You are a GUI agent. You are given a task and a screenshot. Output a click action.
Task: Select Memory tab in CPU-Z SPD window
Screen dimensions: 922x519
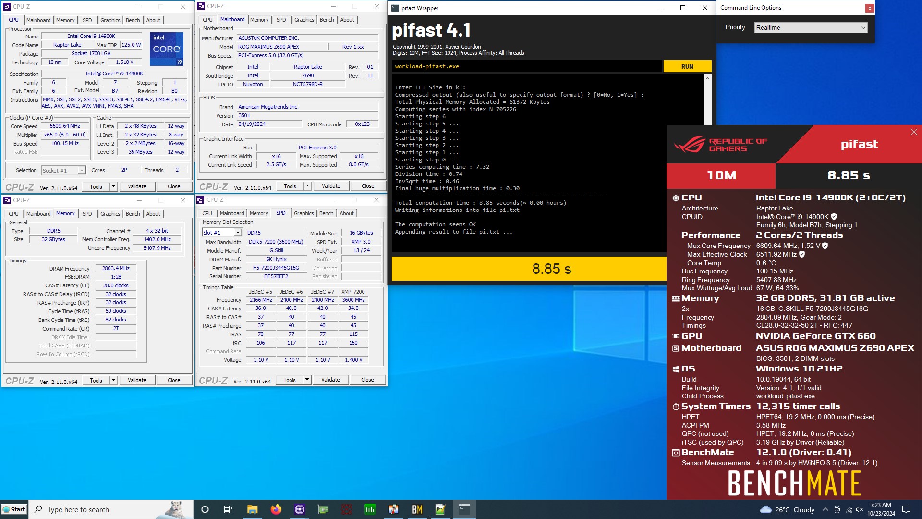tap(259, 213)
